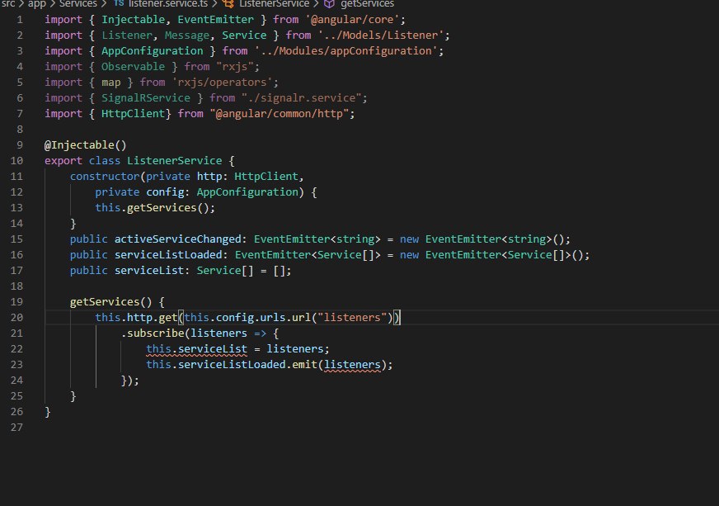Click map in the line 5 import
The height and width of the screenshot is (506, 719).
pos(111,83)
